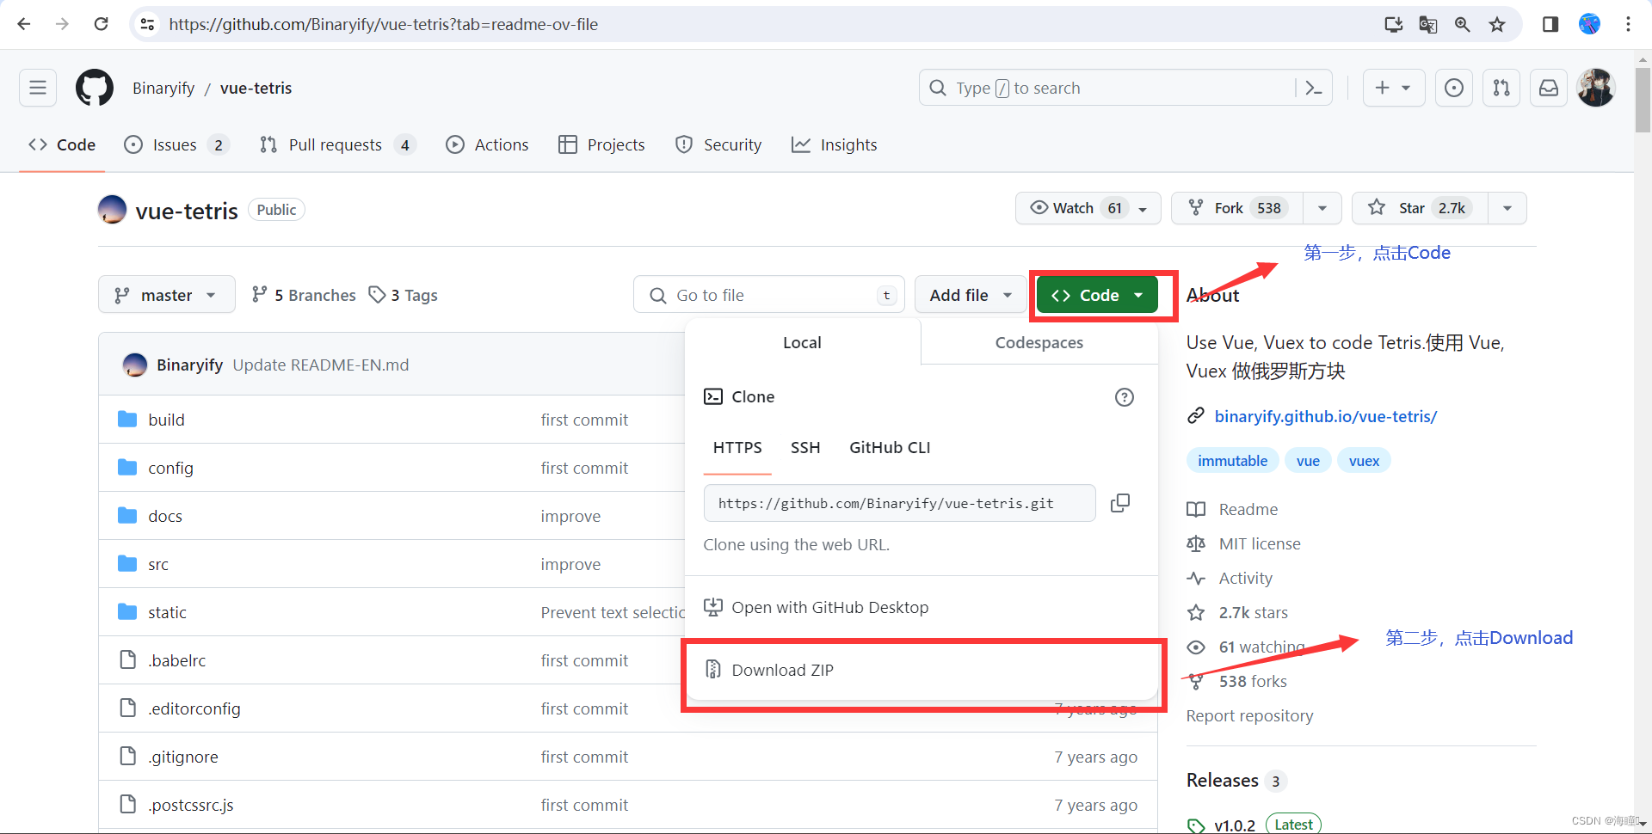
Task: Open the static folder
Action: [167, 612]
